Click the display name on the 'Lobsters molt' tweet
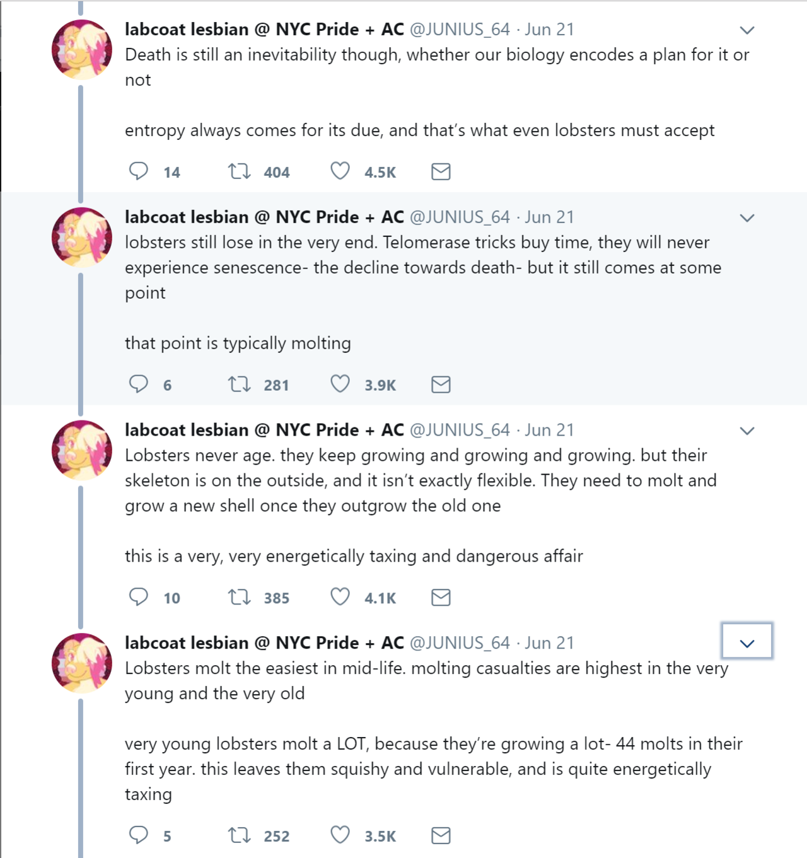 point(264,643)
